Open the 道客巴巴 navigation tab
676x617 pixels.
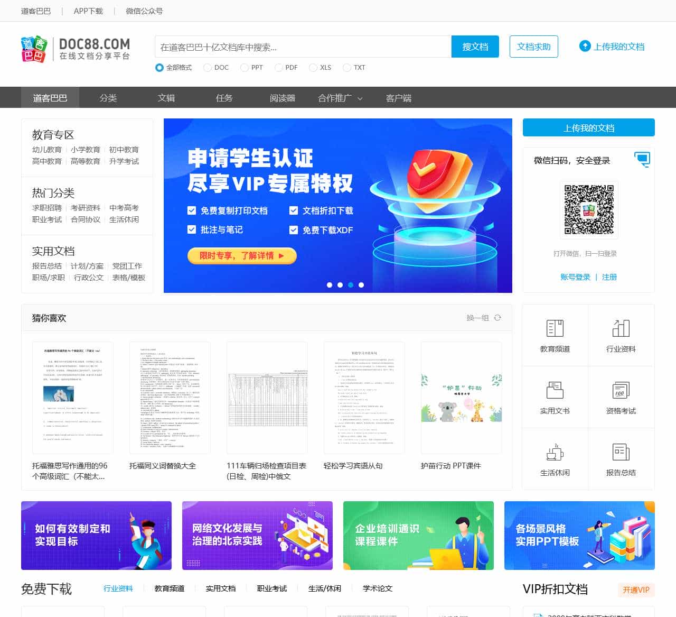[x=50, y=98]
